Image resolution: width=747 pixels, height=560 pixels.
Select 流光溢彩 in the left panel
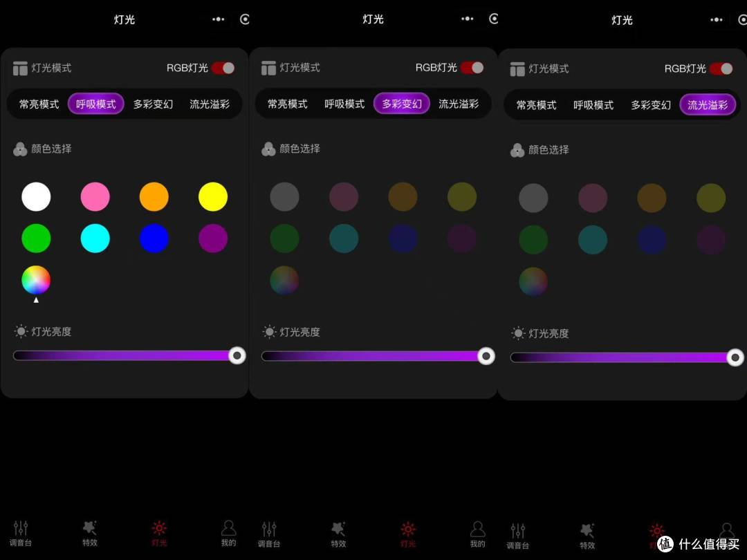[x=210, y=104]
